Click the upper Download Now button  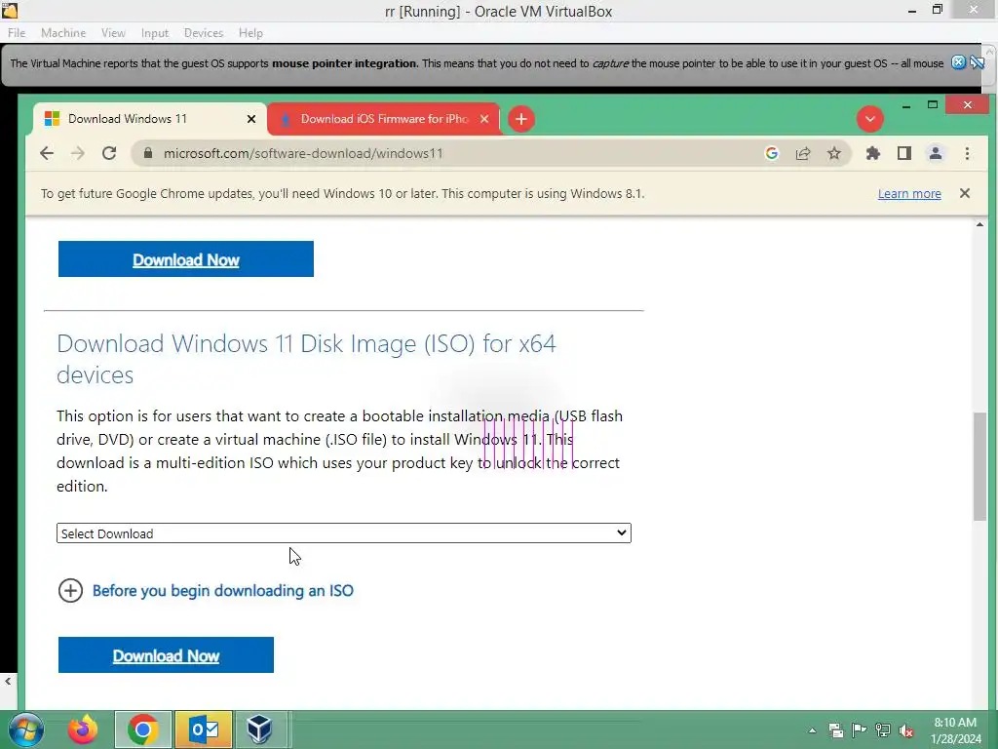click(186, 259)
